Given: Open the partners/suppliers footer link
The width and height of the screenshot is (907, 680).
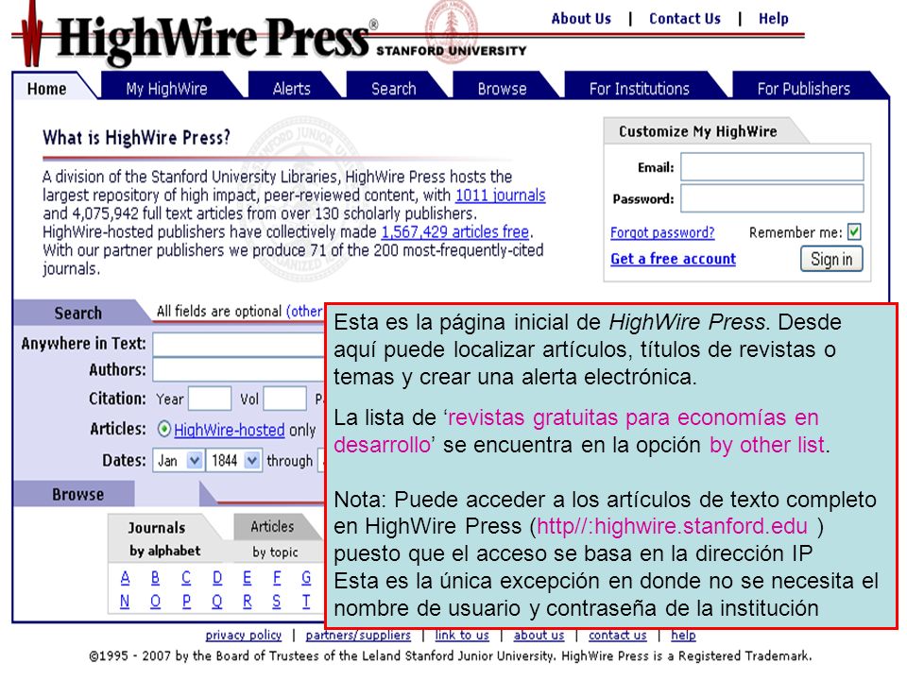Looking at the screenshot, I should click(358, 636).
